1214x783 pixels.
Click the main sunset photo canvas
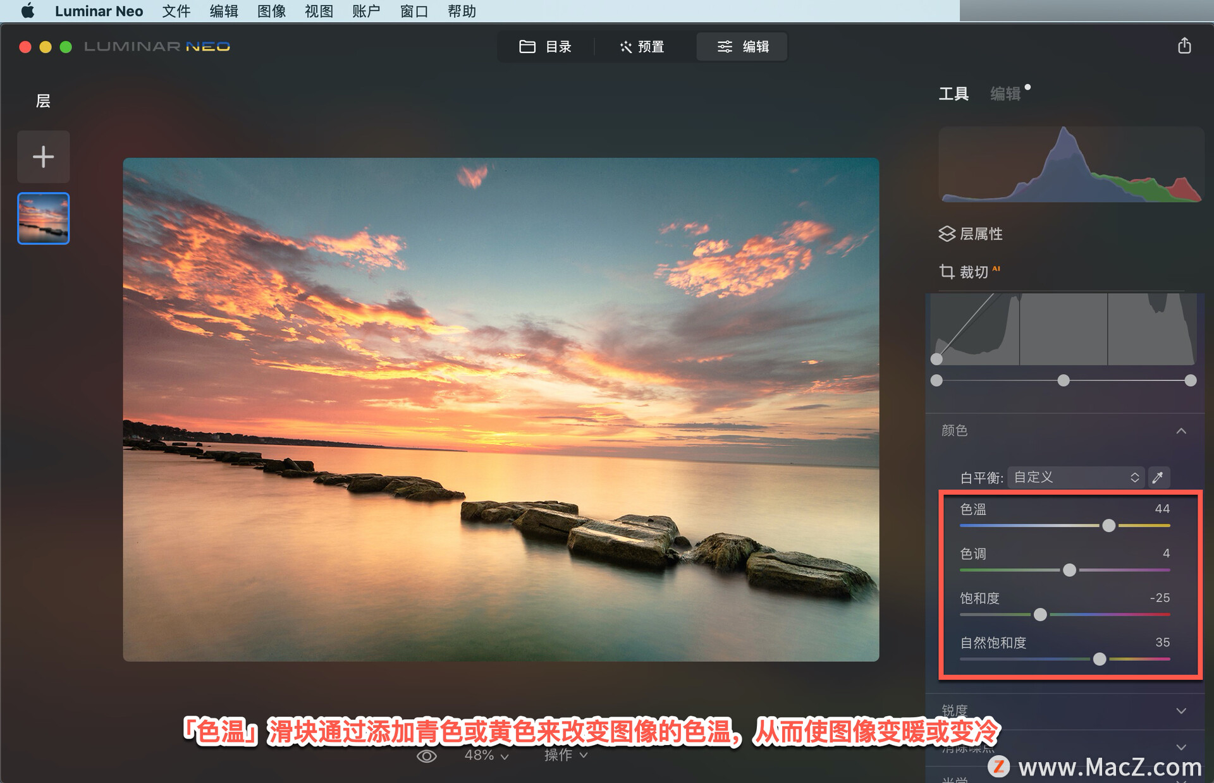click(x=501, y=410)
